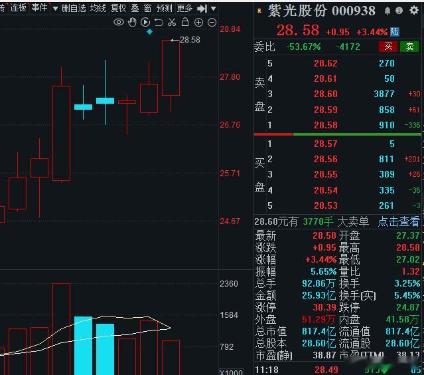Zoom out with circled minus icon
Viewport: 424px width, 375px height.
point(212,23)
